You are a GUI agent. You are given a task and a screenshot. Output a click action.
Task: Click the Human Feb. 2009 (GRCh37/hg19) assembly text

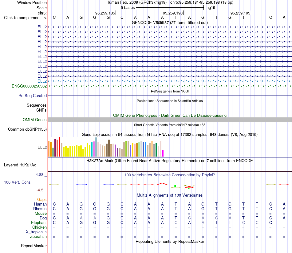click(136, 2)
